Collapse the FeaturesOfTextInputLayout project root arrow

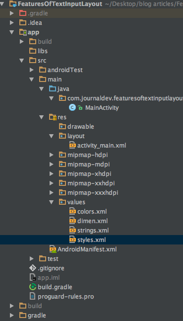2,3
